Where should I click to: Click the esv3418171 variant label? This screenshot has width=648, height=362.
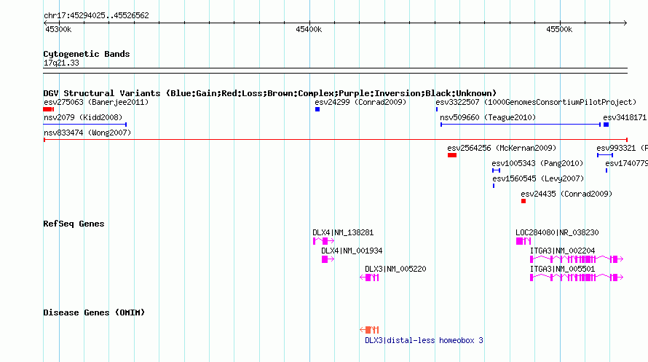coord(625,117)
